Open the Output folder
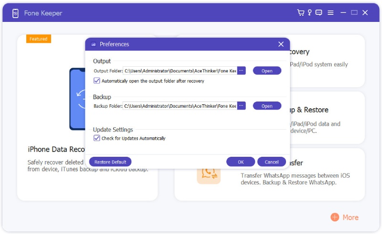The width and height of the screenshot is (382, 234). pos(267,71)
